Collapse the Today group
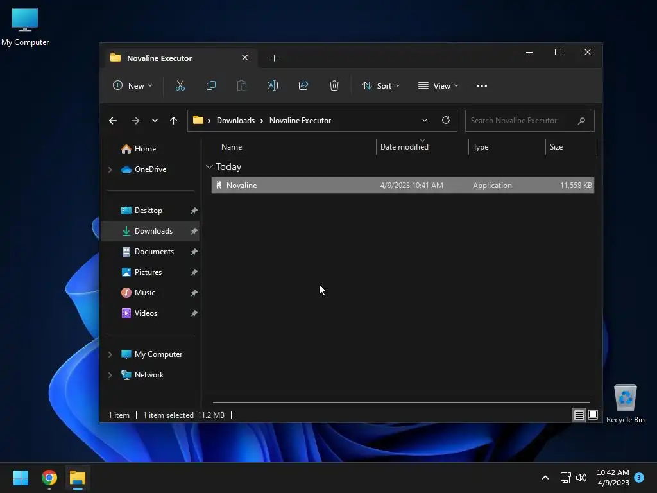Screen dimensions: 657x493 [210, 167]
